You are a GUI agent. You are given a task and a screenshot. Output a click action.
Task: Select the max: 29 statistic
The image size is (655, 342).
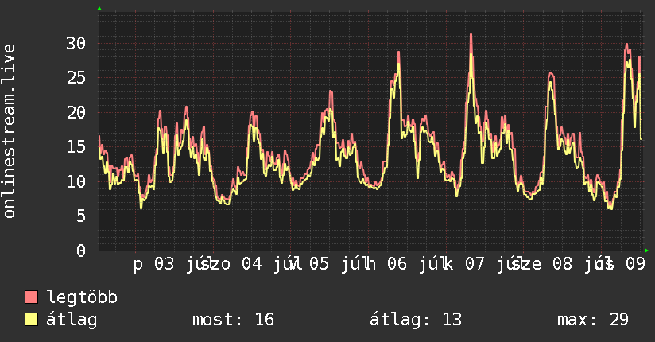coord(593,320)
